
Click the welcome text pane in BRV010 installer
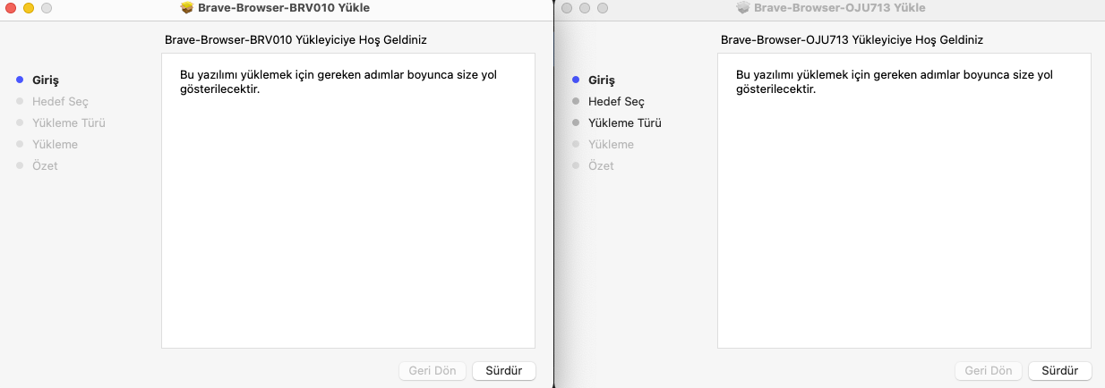click(x=347, y=215)
